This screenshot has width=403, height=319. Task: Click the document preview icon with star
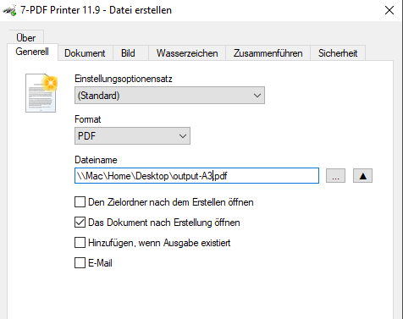(41, 93)
